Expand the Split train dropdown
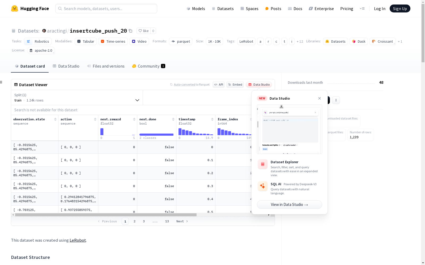Viewport: 425px width, 265px height. click(77, 98)
